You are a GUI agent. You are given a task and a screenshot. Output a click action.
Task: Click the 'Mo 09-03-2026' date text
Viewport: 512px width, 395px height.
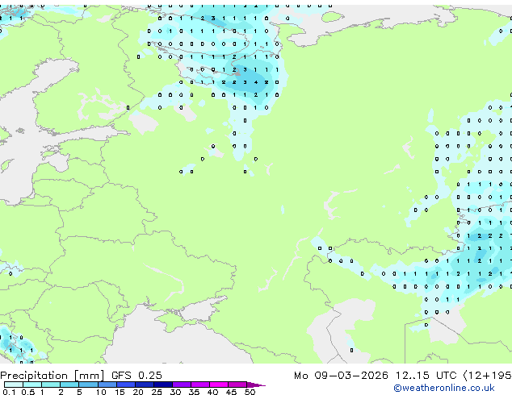[x=341, y=376]
